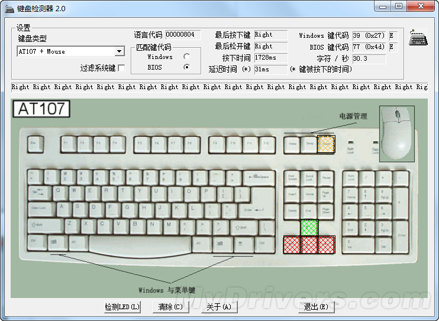Click the 最后按下键 field showing Right
Viewport: 439px width, 321px height.
[x=271, y=35]
